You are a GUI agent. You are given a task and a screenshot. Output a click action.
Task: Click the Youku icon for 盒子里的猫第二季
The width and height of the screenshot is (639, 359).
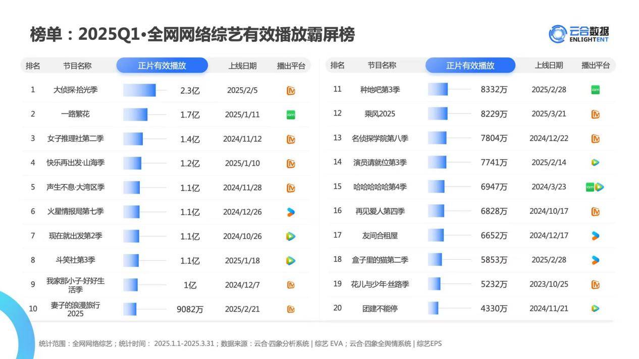(x=596, y=260)
